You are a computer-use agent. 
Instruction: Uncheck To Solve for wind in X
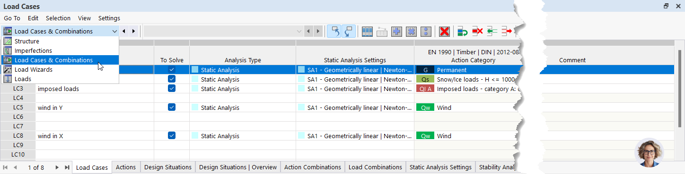[x=172, y=136]
